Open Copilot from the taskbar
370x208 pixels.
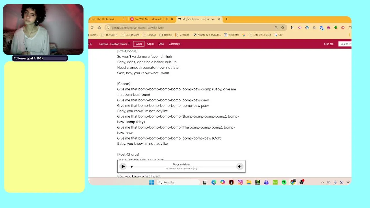(x=222, y=182)
